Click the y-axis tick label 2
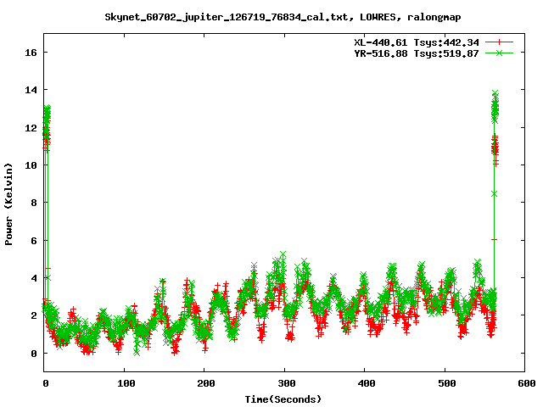The width and height of the screenshot is (543, 407). [34, 315]
